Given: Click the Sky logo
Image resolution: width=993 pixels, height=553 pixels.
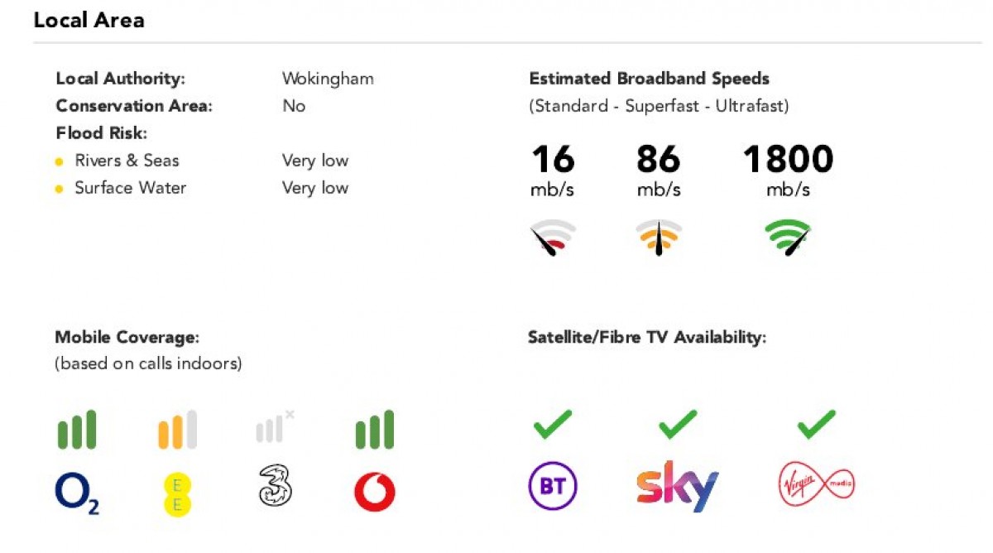Looking at the screenshot, I should tap(677, 487).
